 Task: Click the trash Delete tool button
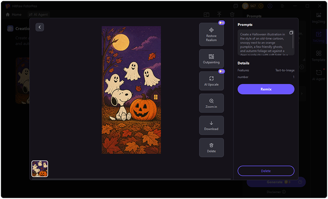211,148
